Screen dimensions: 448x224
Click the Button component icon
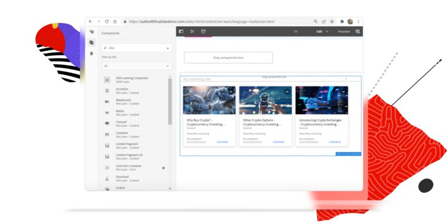pyautogui.click(x=107, y=113)
